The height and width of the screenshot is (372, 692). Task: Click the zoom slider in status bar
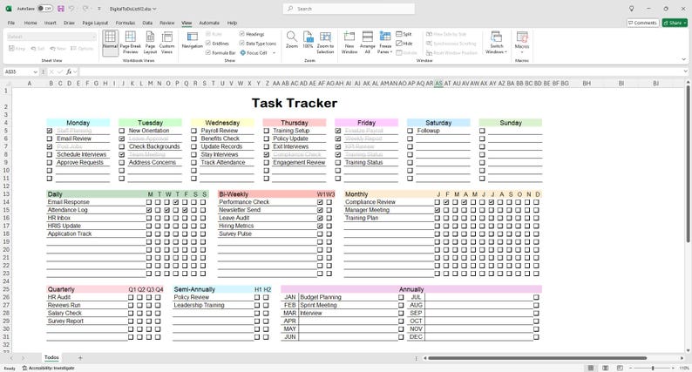(x=653, y=368)
